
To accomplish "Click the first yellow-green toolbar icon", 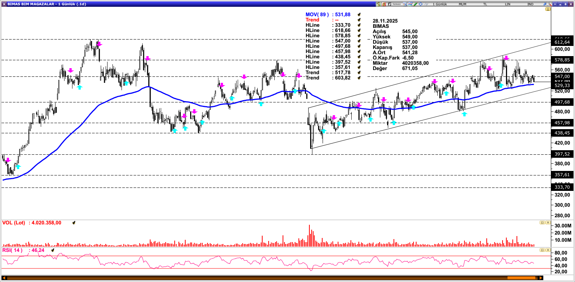I will 378,4.
